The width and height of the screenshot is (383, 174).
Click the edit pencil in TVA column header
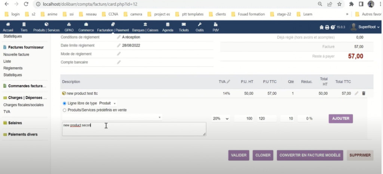pyautogui.click(x=229, y=81)
